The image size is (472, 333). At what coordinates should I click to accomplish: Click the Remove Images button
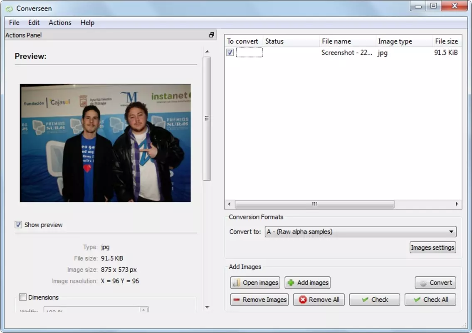(259, 300)
